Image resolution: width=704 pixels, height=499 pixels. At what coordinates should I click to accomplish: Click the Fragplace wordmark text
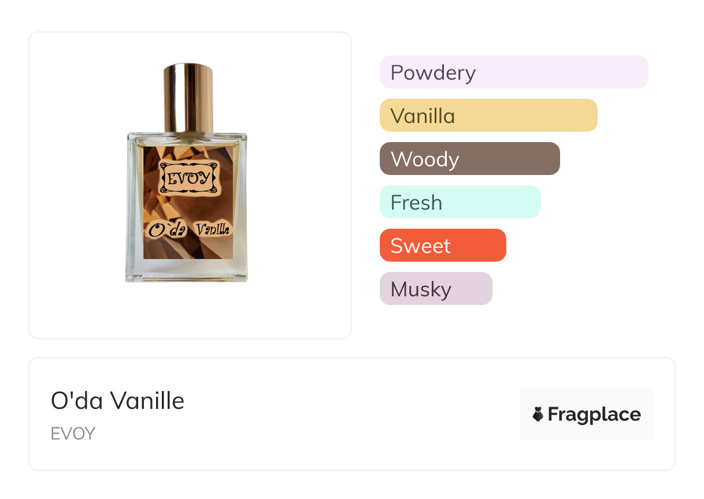coord(594,414)
